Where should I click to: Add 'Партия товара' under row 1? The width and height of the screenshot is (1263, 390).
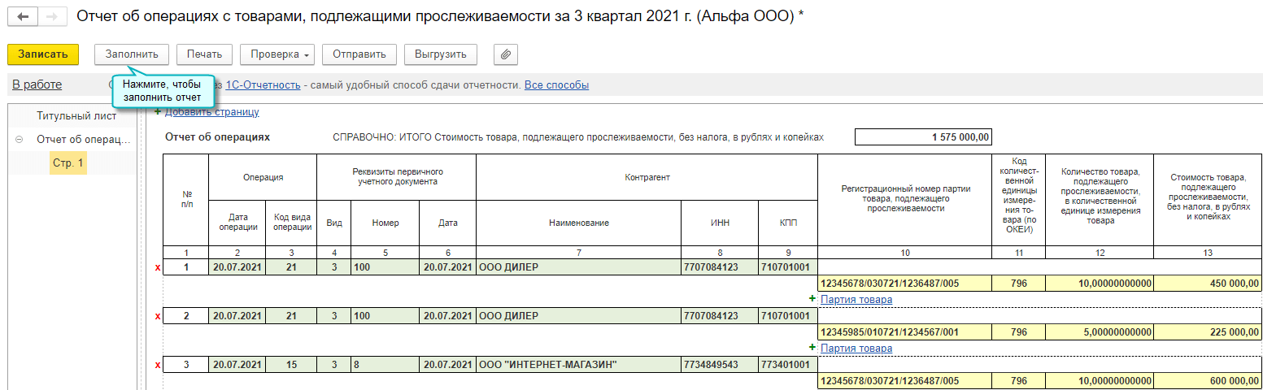(x=856, y=299)
